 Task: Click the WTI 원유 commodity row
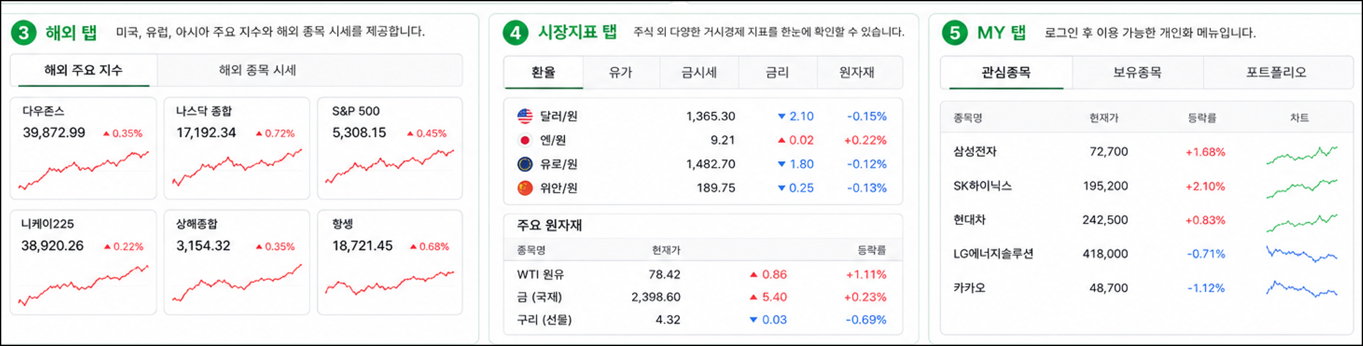coord(702,275)
